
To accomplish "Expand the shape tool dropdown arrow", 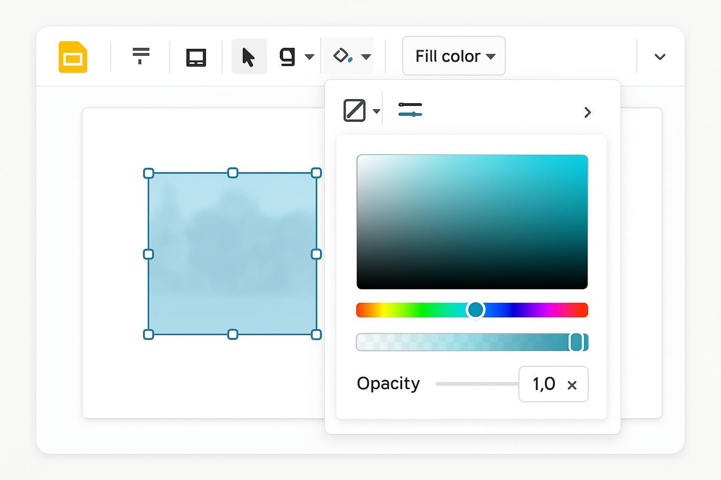I will pos(309,57).
